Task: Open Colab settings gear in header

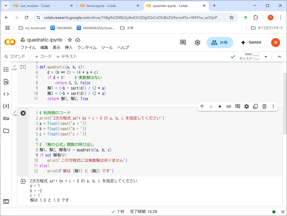Action: pos(197,43)
